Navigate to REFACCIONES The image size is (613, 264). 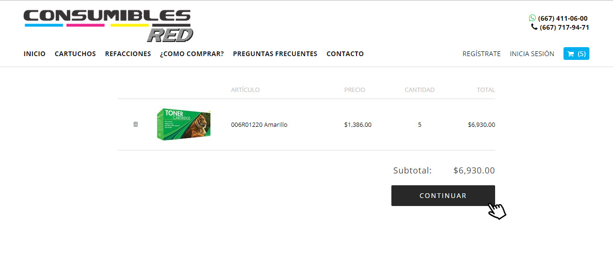pos(128,54)
